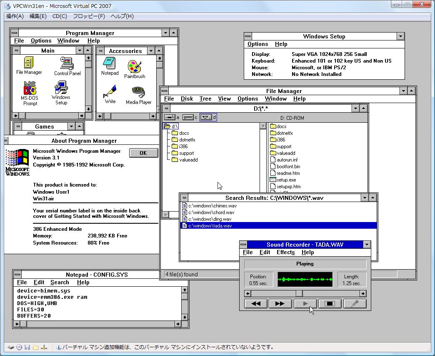
Task: Open Notepad Search menu
Action: point(60,283)
